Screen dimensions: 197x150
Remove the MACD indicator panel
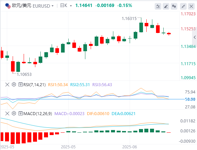[7, 113]
